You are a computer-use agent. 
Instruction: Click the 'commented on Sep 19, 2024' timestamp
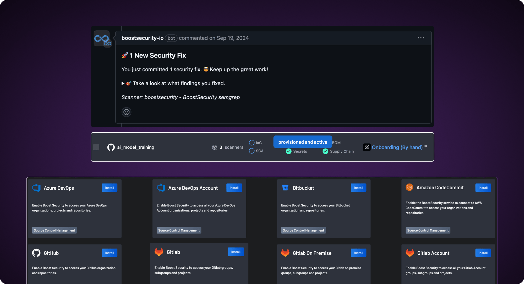214,38
